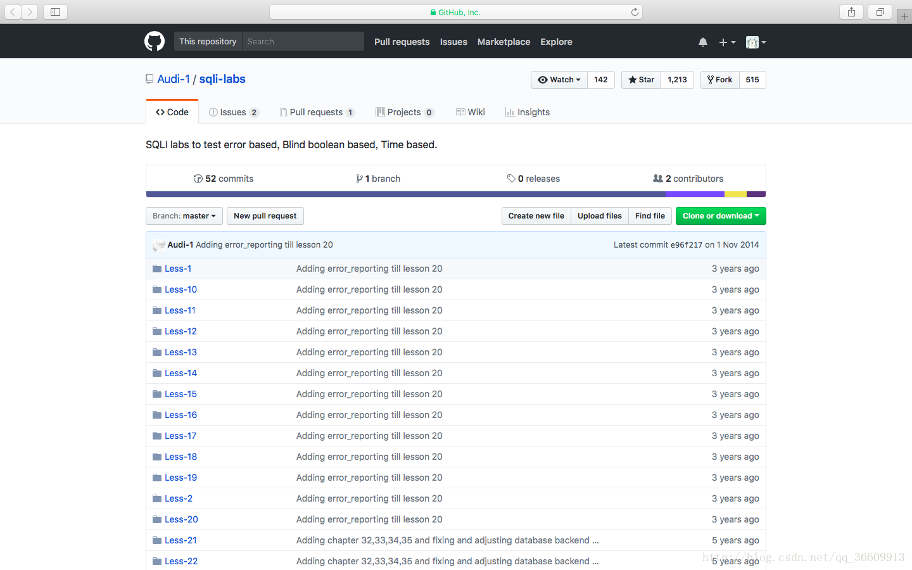912x570 pixels.
Task: Click the Less-14 folder icon
Action: pos(157,373)
